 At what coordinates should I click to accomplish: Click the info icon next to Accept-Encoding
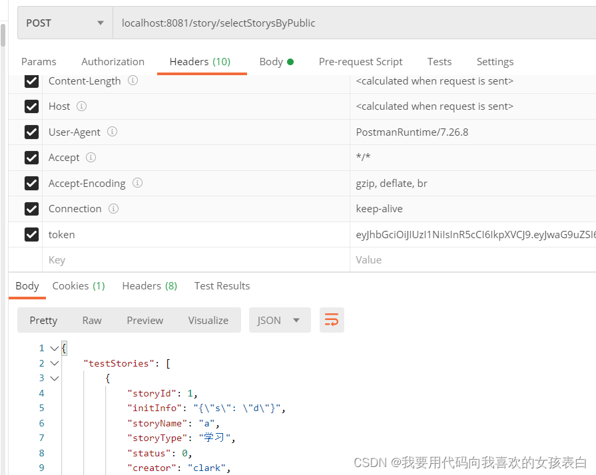[137, 183]
